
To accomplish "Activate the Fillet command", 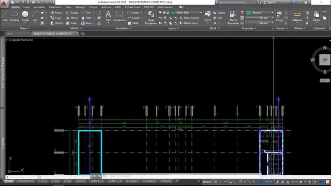I will coord(86,18).
